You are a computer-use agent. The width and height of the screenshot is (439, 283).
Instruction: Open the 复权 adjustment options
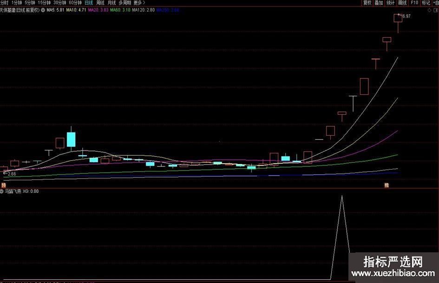coord(367,3)
